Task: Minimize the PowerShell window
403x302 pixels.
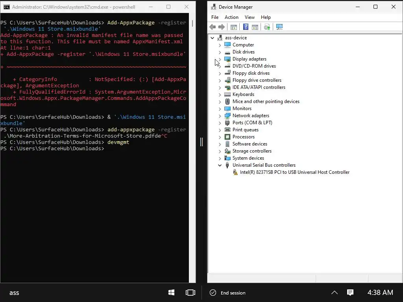Action: click(x=151, y=7)
